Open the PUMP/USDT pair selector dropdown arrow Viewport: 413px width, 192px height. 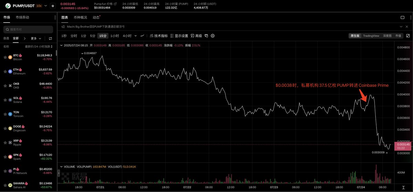tap(46, 6)
